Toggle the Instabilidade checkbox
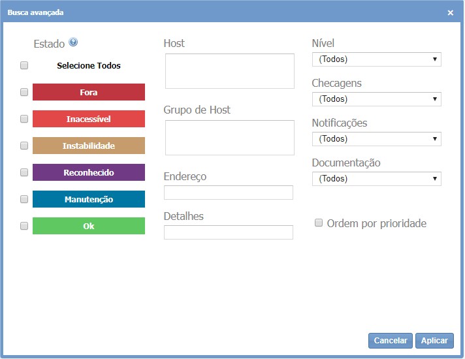The width and height of the screenshot is (465, 359). pyautogui.click(x=24, y=146)
